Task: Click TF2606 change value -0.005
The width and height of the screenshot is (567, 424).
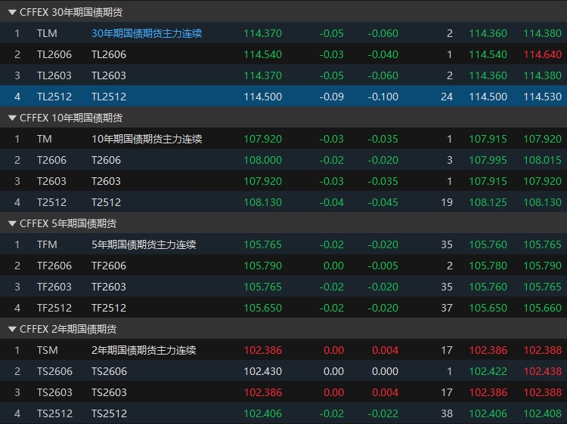Action: click(383, 266)
